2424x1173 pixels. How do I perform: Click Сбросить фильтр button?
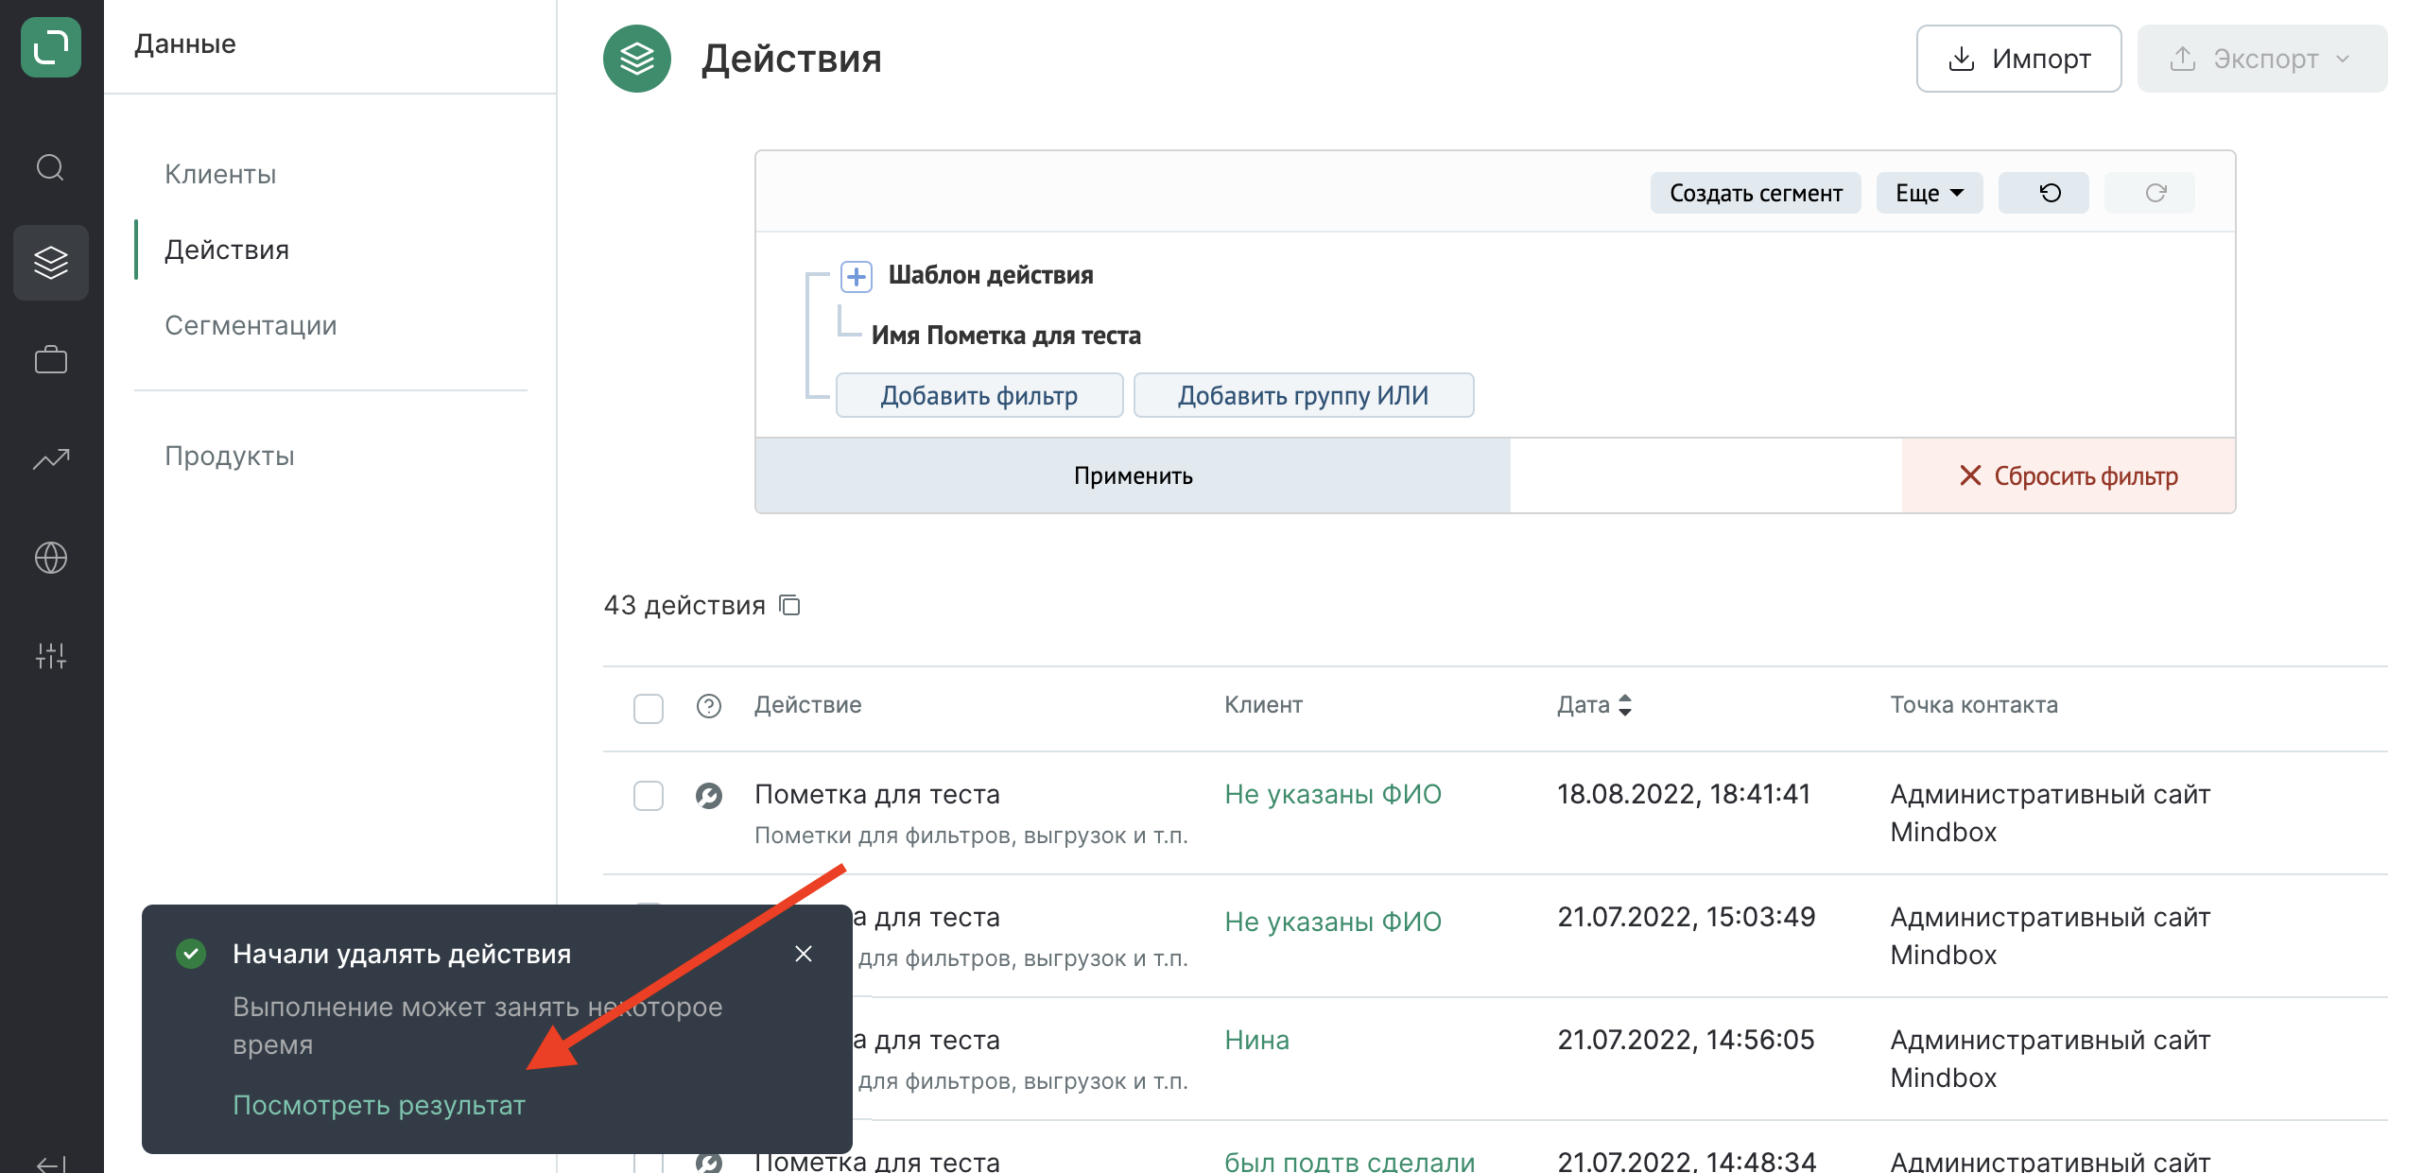pos(2069,475)
